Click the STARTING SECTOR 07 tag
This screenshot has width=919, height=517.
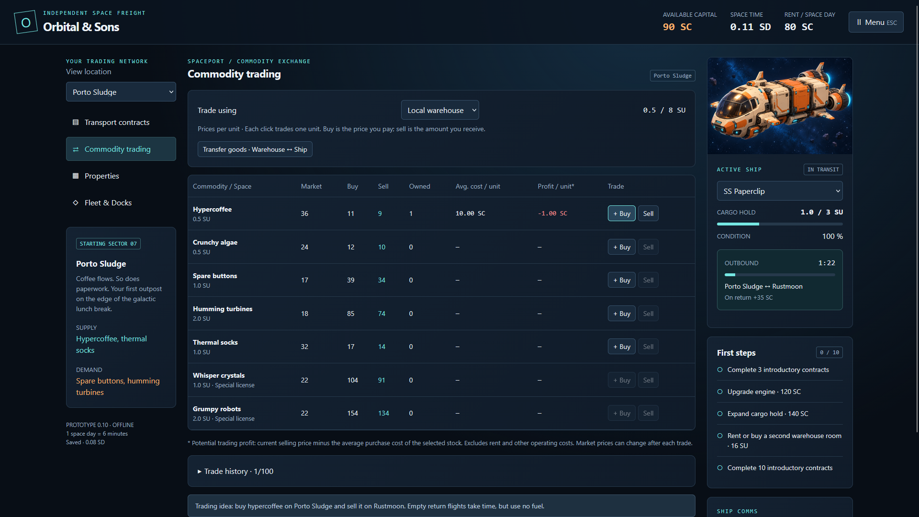pyautogui.click(x=108, y=244)
